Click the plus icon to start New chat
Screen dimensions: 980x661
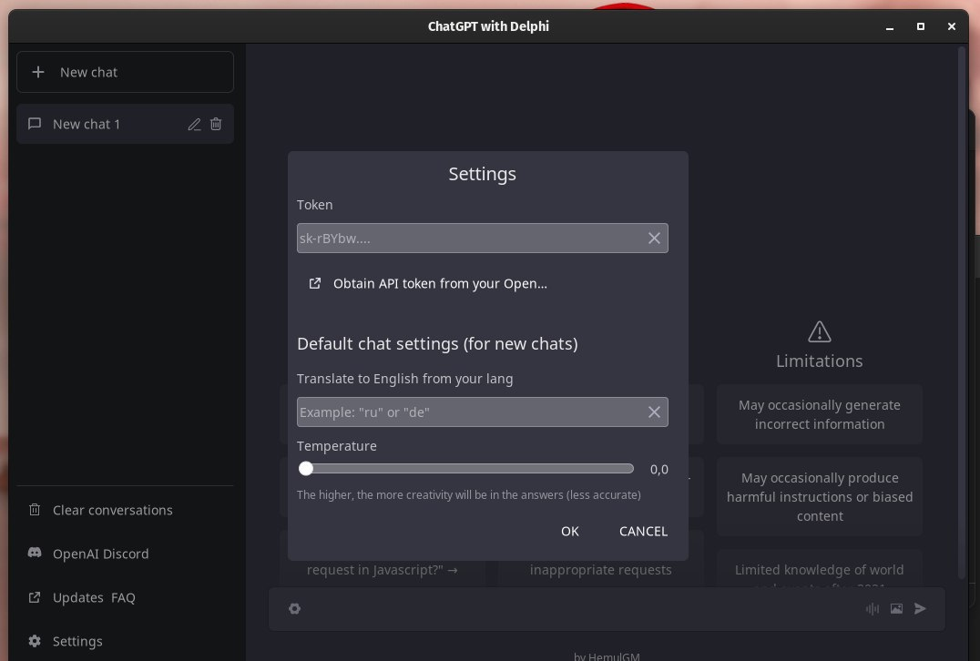coord(39,72)
